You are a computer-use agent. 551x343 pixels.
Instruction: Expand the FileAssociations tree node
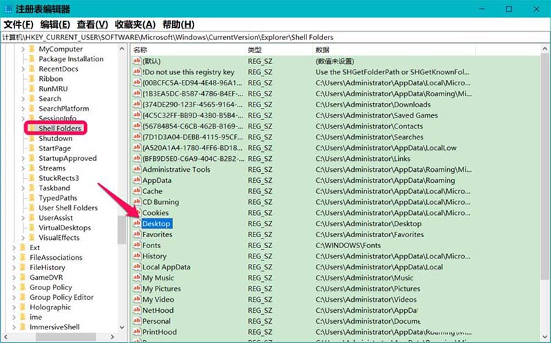tap(14, 258)
